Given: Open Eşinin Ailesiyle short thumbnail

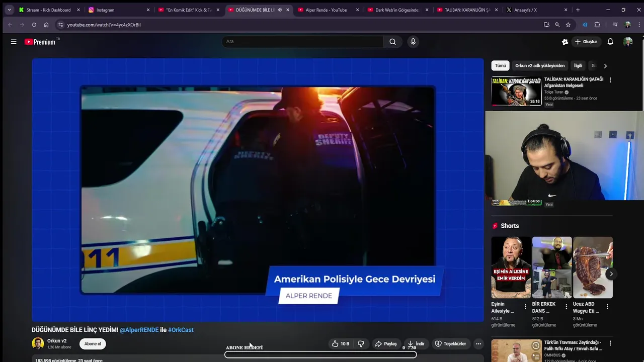Looking at the screenshot, I should coord(511,267).
